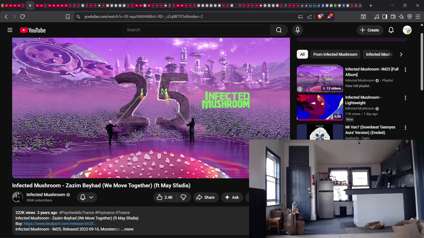Go back to the previous page

pos(6,17)
